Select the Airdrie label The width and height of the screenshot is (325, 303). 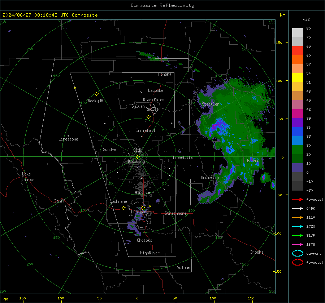tap(142, 192)
